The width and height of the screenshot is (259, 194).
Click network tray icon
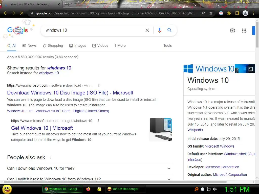point(209,189)
